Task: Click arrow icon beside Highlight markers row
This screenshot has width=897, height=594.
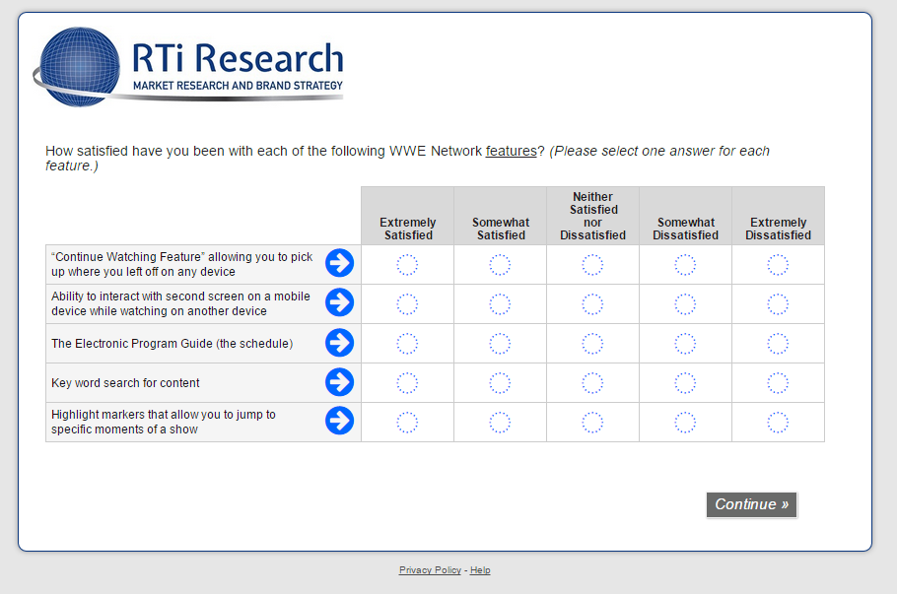Action: (x=340, y=421)
